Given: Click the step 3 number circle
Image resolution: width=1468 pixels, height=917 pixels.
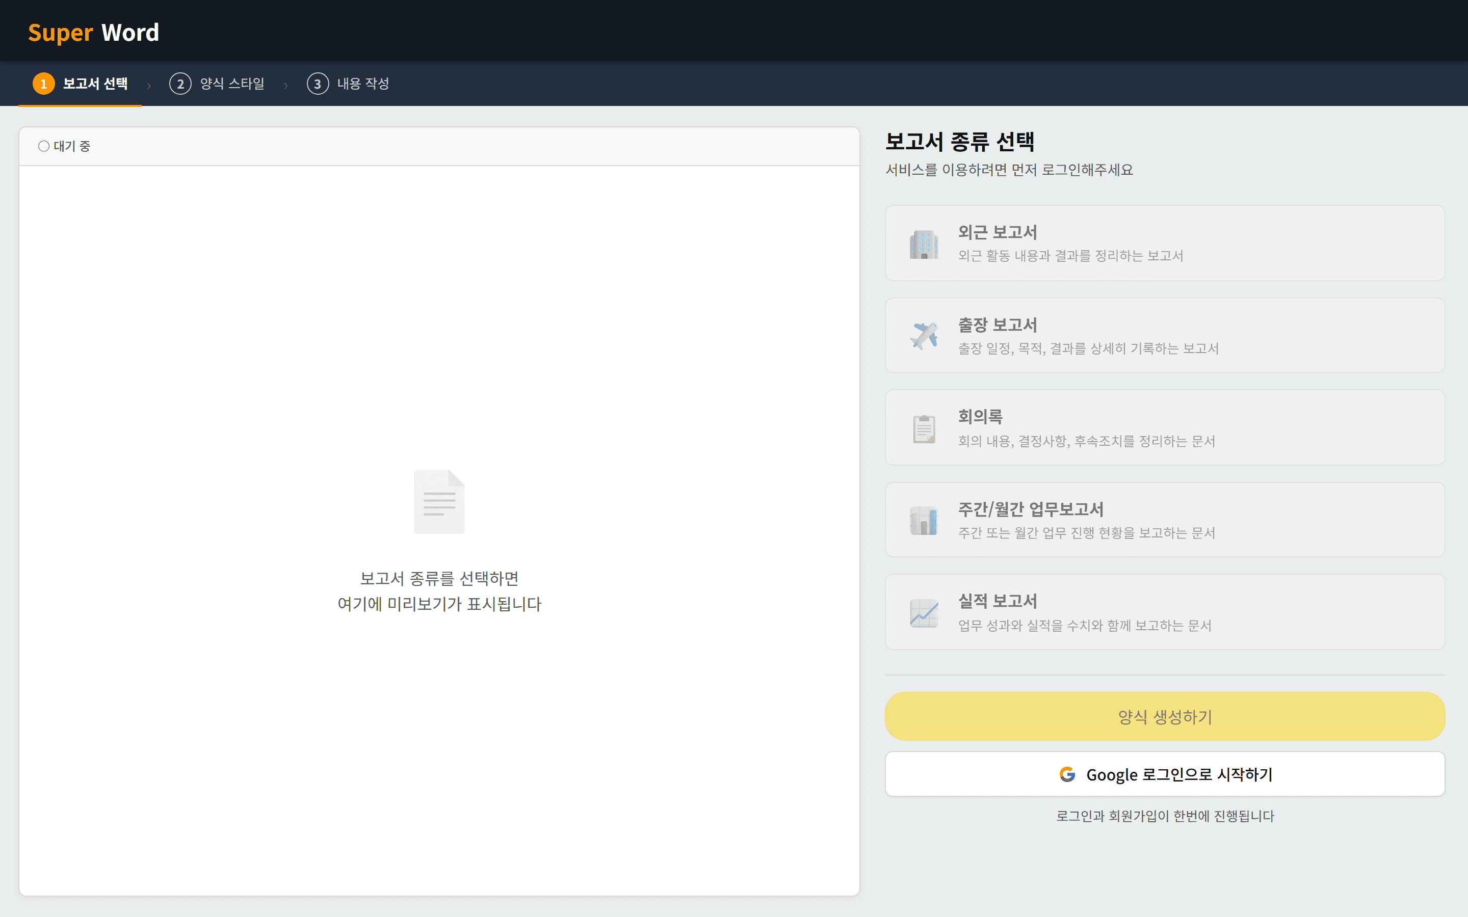Looking at the screenshot, I should coord(318,84).
